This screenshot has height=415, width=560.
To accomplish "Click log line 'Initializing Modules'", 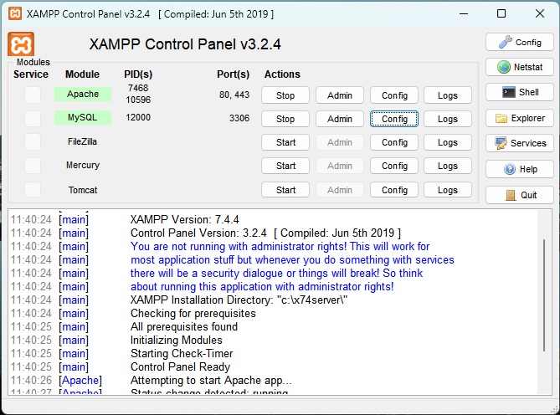I will [177, 340].
